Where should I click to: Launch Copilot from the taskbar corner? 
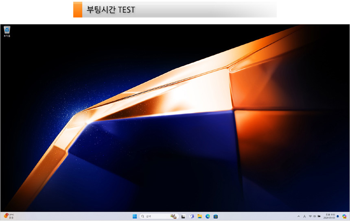pos(344,217)
